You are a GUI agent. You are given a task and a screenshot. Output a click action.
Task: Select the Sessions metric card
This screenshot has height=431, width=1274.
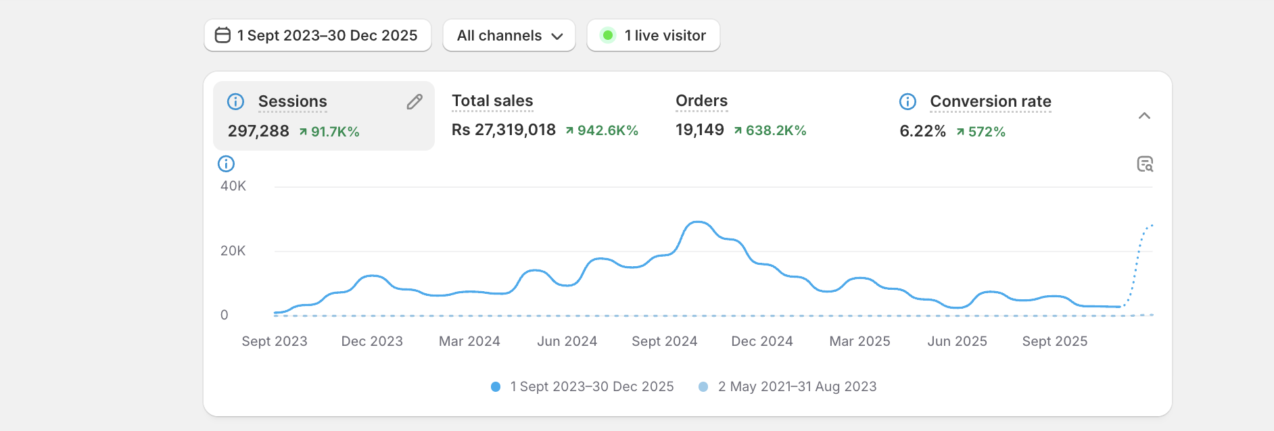tap(323, 116)
